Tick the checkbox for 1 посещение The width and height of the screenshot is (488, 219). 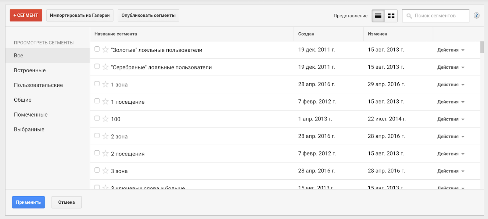tap(97, 101)
